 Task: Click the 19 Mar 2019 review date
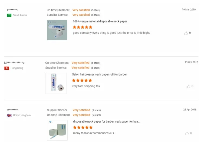click(189, 9)
